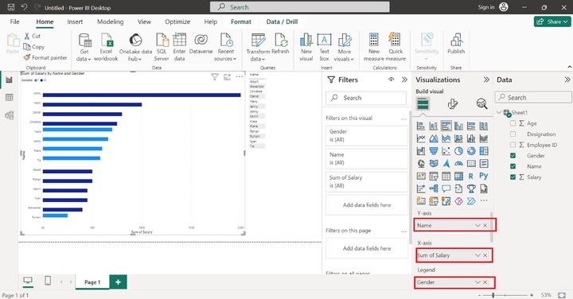Switch to mobile layout icon

coord(48,281)
